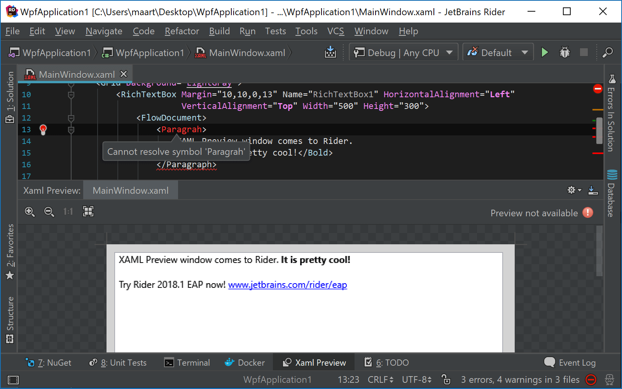Open the Build menu
Viewport: 622px width, 389px height.
tap(219, 31)
